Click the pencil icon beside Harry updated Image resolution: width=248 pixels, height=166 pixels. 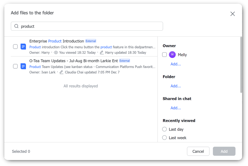point(102,53)
